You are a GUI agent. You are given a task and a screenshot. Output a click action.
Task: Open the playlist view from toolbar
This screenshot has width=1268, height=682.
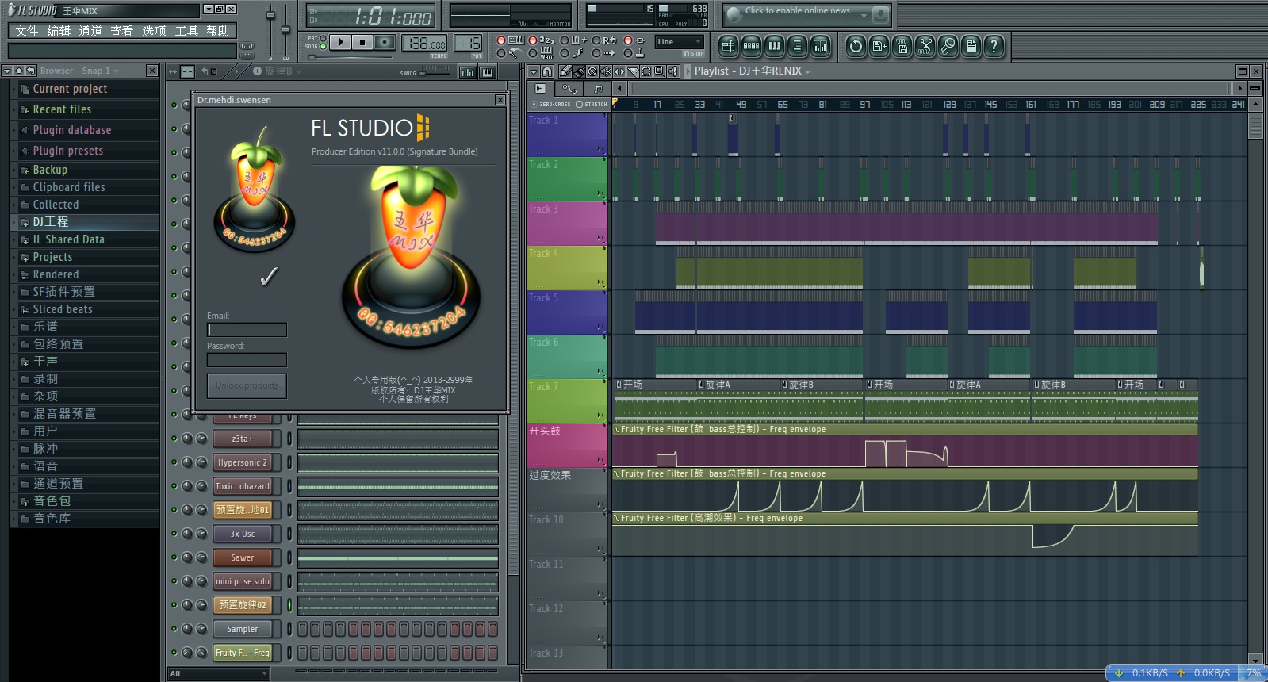[x=728, y=46]
